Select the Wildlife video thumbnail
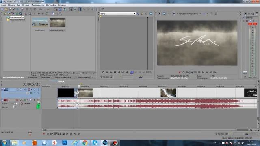The height and width of the screenshot is (146, 260). (40, 23)
